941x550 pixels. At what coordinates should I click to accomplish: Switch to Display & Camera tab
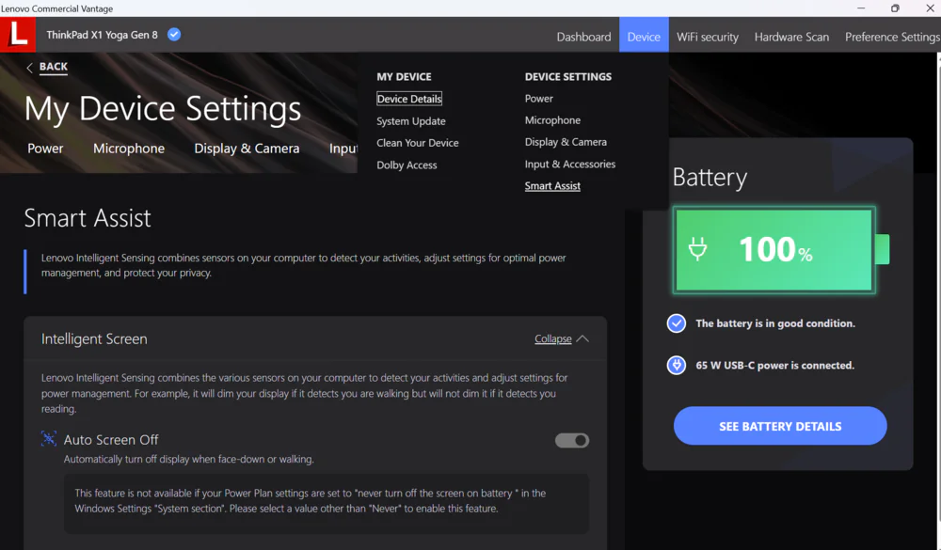coord(247,149)
